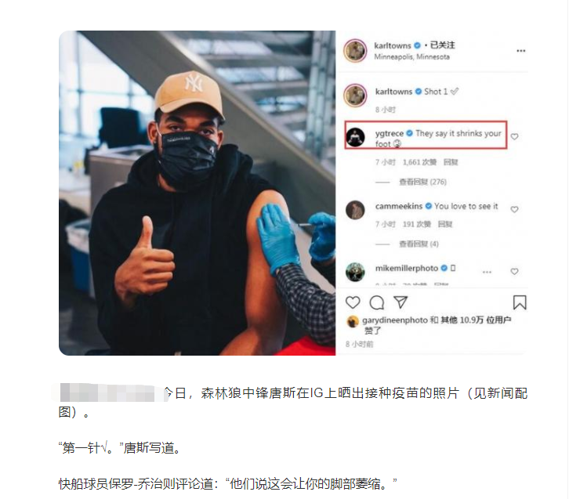Save post with bookmark icon

[x=520, y=302]
